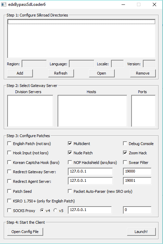This screenshot has height=244, width=163.
Task: Check the Redirect Gateway Server option
Action: pyautogui.click(x=9, y=171)
